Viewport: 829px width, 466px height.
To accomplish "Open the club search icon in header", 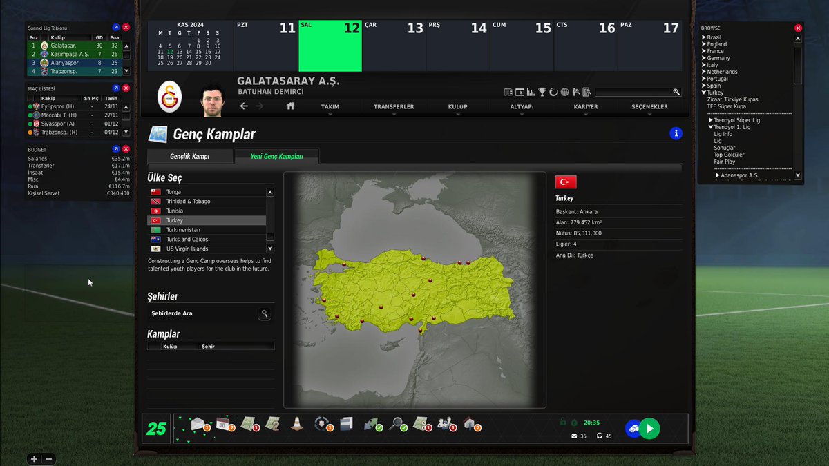I will point(587,92).
